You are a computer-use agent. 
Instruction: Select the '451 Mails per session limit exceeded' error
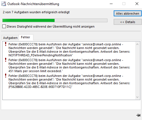[x=69, y=66]
